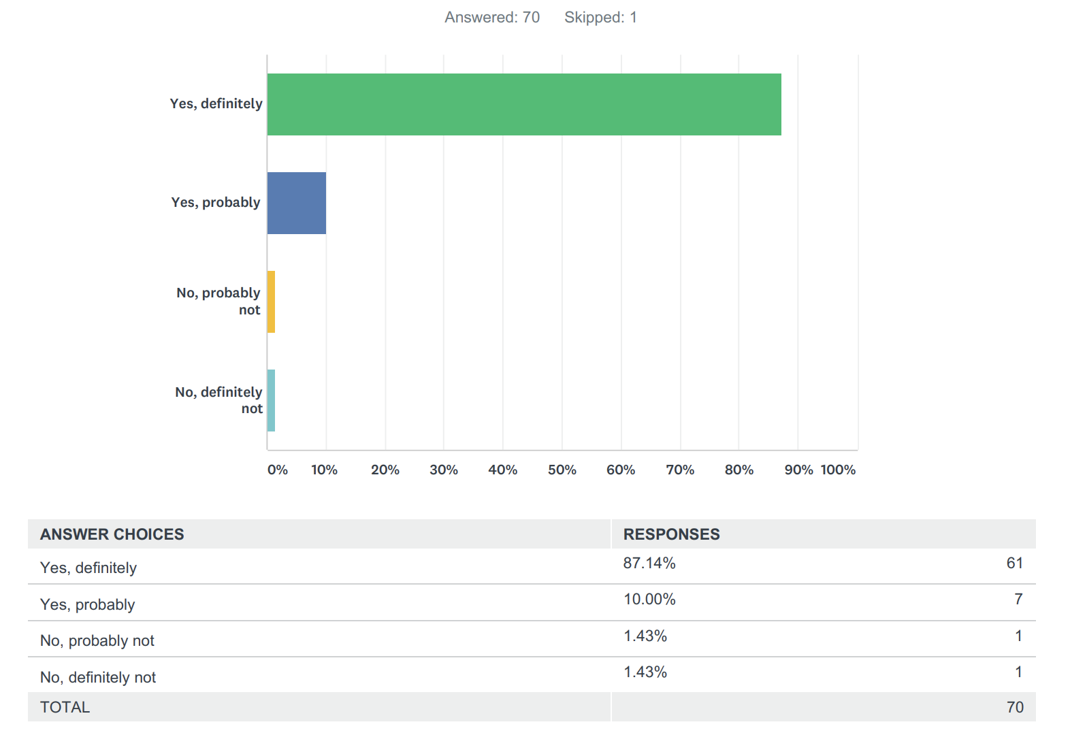Click the total value 70 in the TOTAL row
Image resolution: width=1070 pixels, height=735 pixels.
(1015, 707)
